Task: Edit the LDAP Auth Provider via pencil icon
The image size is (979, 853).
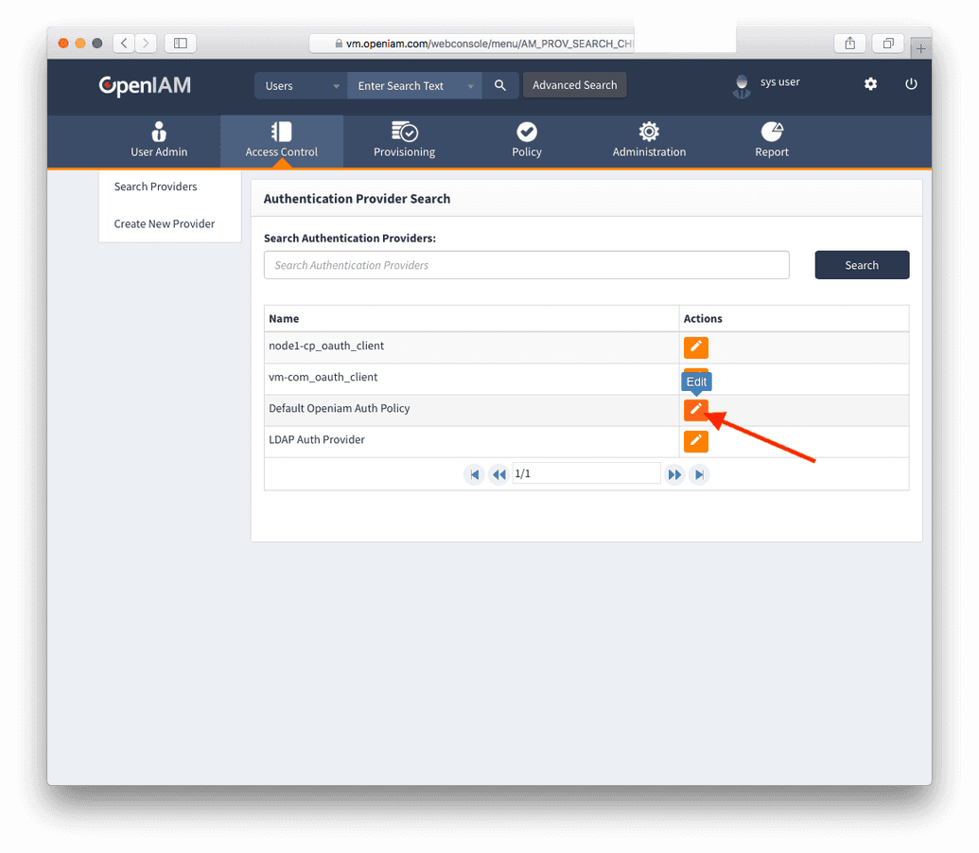Action: point(695,440)
